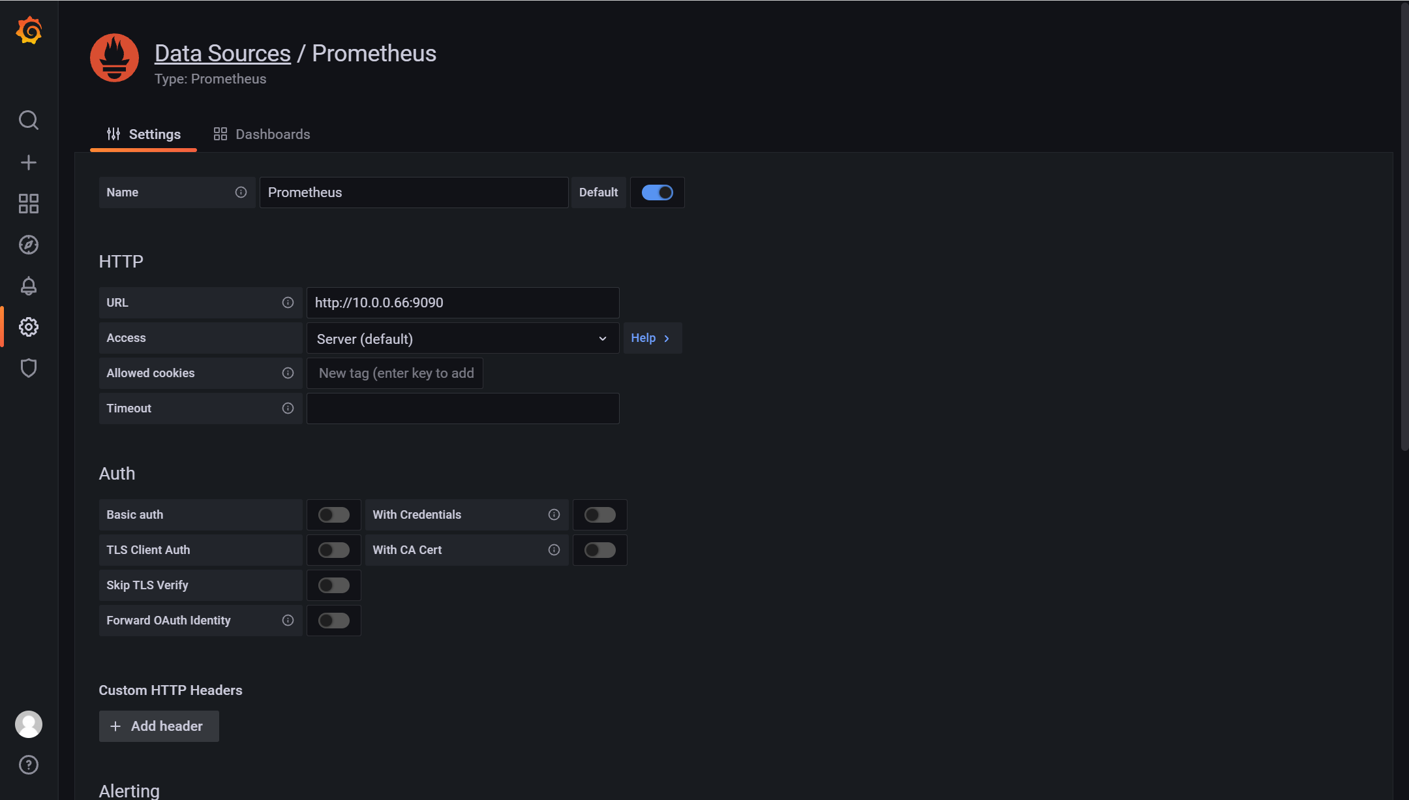The height and width of the screenshot is (800, 1409).
Task: Enable the Basic auth toggle
Action: [x=334, y=515]
